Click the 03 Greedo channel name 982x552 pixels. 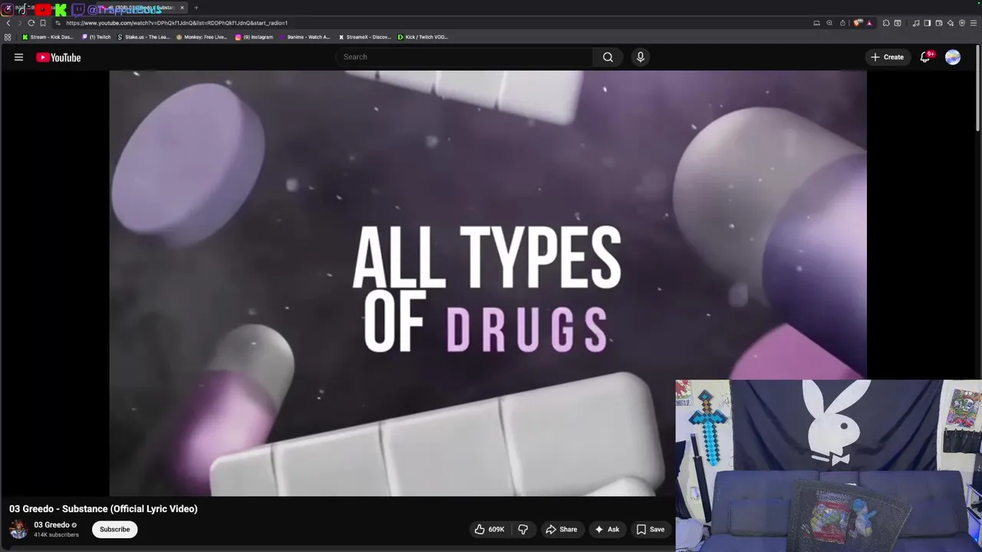click(51, 525)
